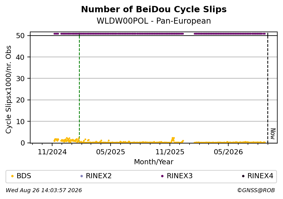
Task: Click the 05/2026 x-axis tick label
Action: tap(228, 152)
